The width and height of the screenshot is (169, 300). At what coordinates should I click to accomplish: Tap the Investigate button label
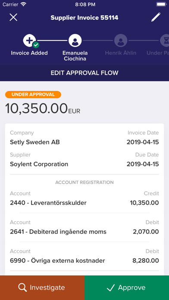47,287
